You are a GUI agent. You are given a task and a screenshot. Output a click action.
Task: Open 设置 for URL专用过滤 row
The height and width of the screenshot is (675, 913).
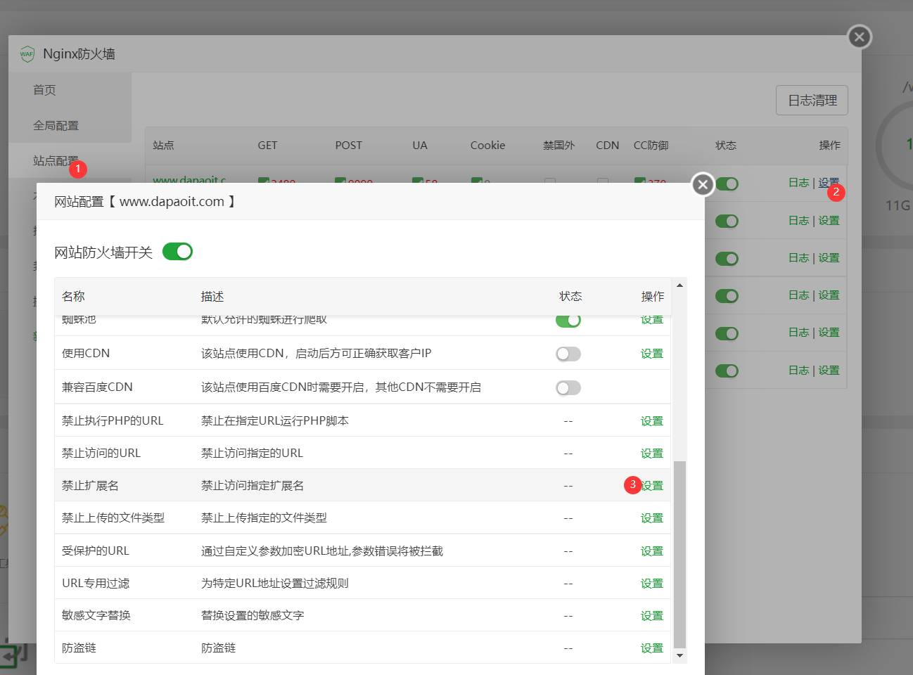pos(651,584)
